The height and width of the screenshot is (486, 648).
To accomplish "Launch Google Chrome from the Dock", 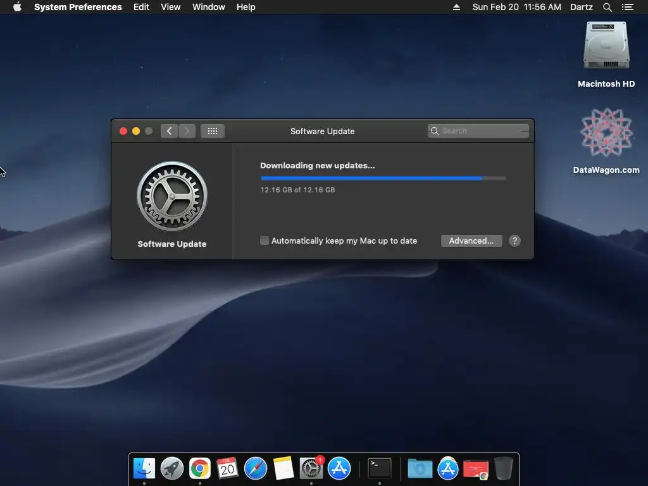I will coord(199,468).
